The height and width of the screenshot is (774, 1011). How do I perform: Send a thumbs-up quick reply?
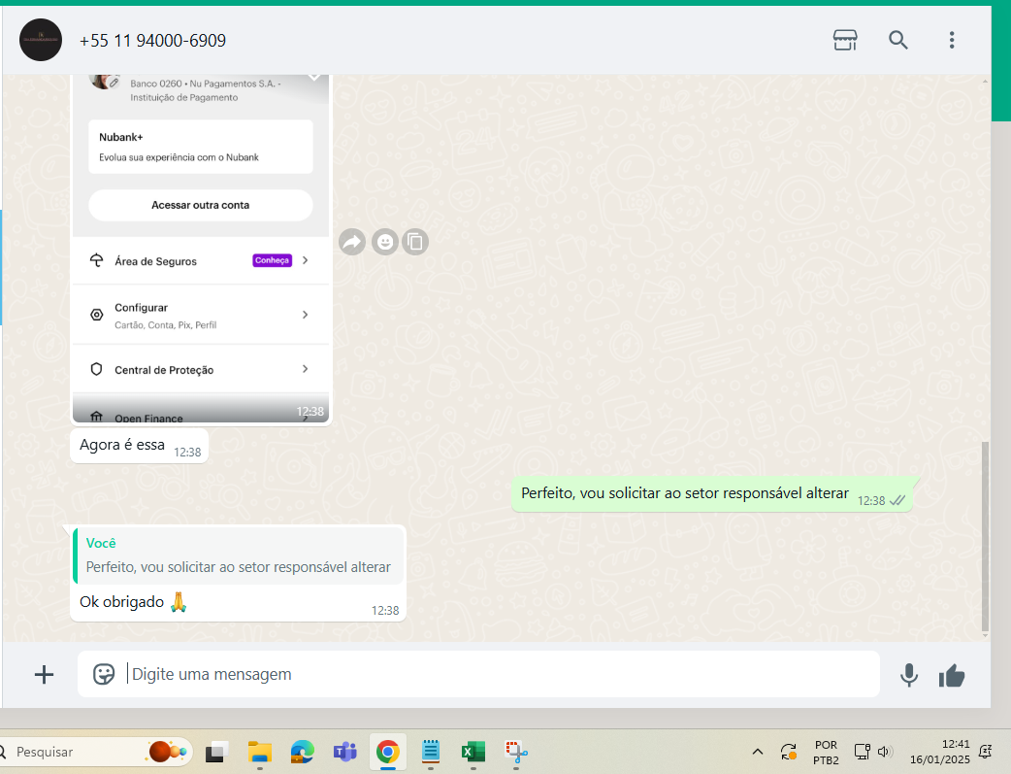click(x=952, y=676)
